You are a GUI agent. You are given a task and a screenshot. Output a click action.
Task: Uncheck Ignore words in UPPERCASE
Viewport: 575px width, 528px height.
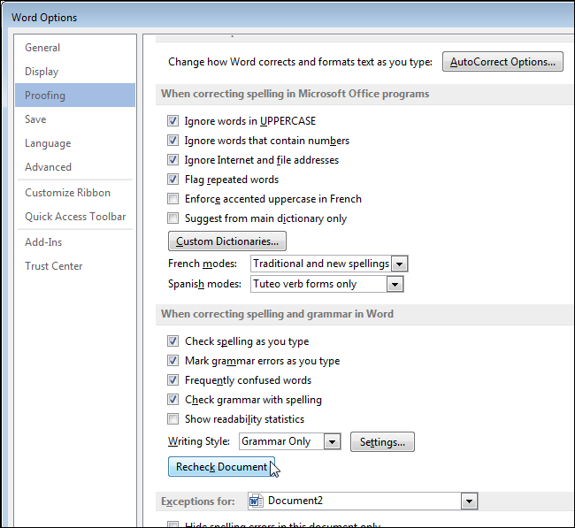pyautogui.click(x=173, y=121)
